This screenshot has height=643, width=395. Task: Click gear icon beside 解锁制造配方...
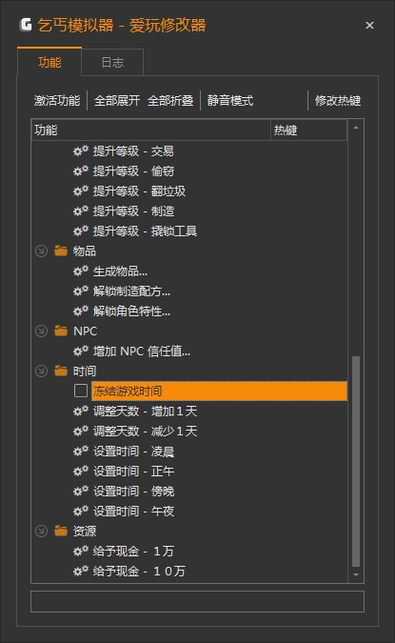point(81,291)
